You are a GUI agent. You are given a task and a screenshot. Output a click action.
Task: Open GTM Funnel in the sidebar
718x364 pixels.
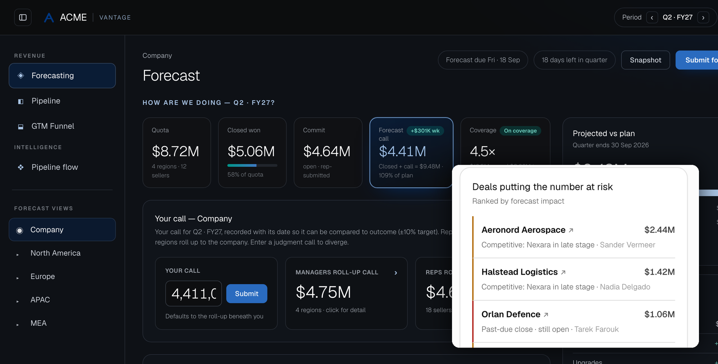pos(62,126)
